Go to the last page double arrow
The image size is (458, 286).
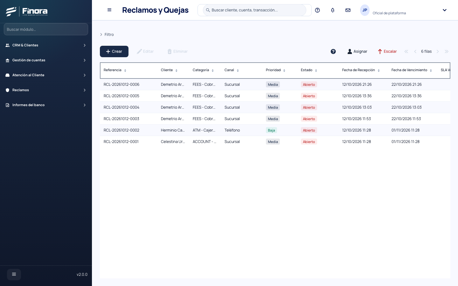[x=447, y=51]
